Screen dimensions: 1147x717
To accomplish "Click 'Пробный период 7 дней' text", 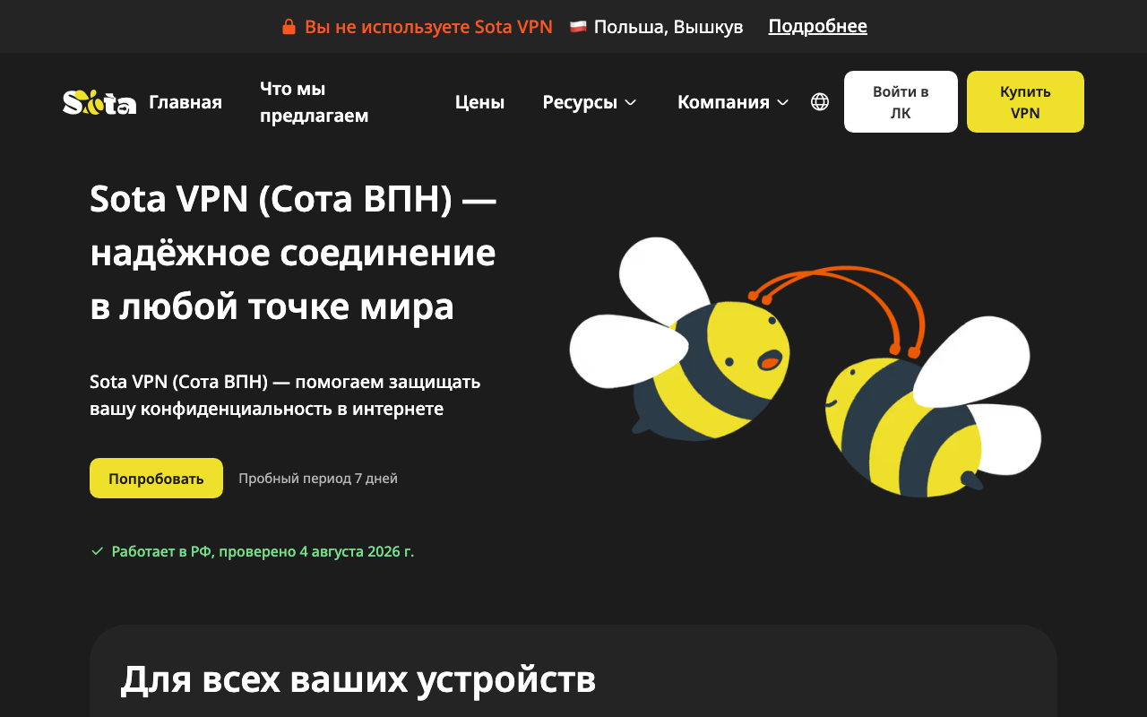I will click(318, 479).
